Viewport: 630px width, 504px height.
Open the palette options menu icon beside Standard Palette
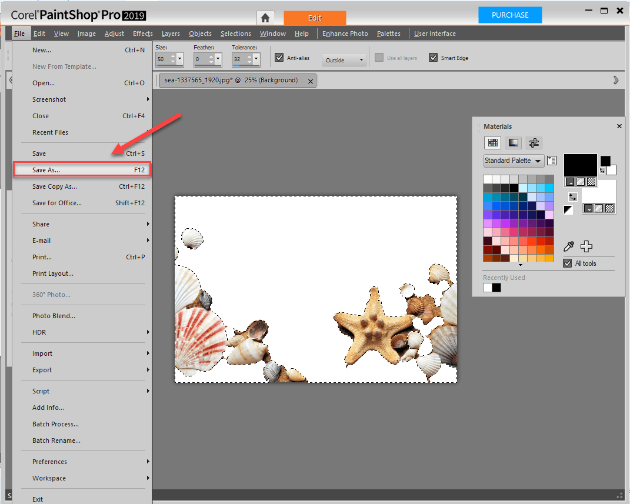[552, 161]
